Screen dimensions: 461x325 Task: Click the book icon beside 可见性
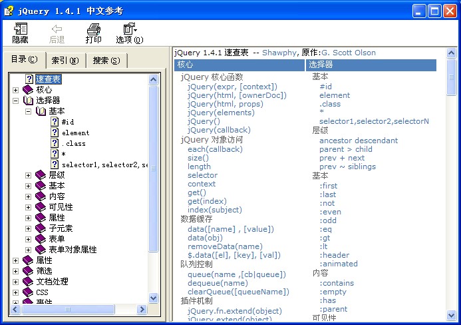[x=41, y=207]
